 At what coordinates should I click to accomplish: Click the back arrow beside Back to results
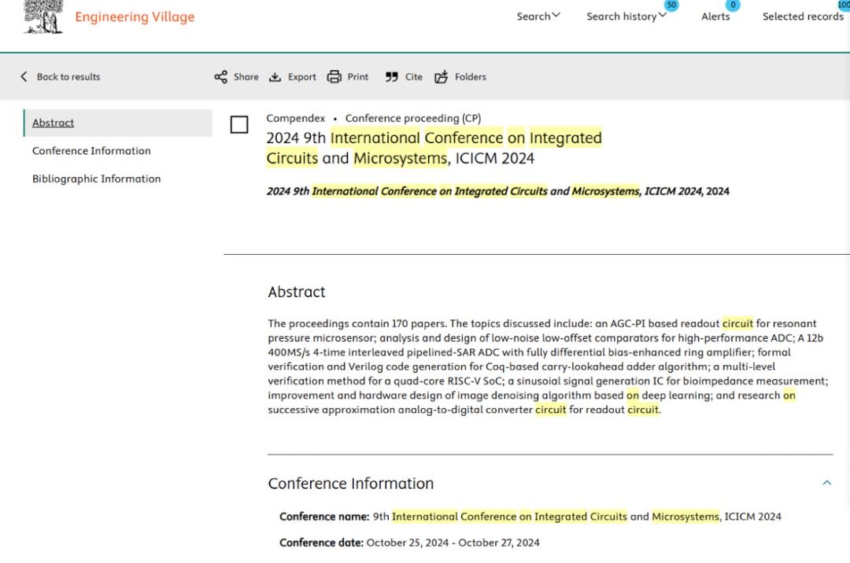click(x=24, y=77)
